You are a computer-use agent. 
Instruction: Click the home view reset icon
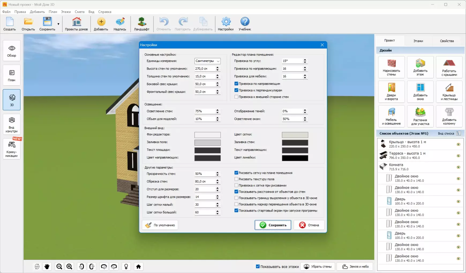click(x=138, y=267)
